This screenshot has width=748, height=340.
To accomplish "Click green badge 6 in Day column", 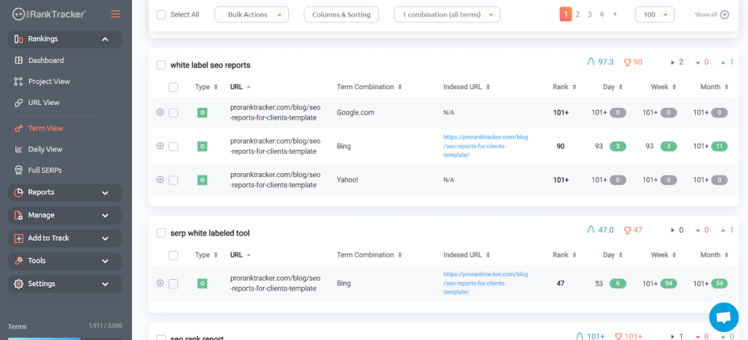I will [x=618, y=283].
